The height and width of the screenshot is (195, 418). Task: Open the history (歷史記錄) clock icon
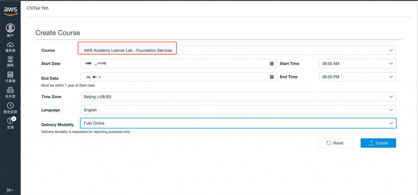click(10, 108)
